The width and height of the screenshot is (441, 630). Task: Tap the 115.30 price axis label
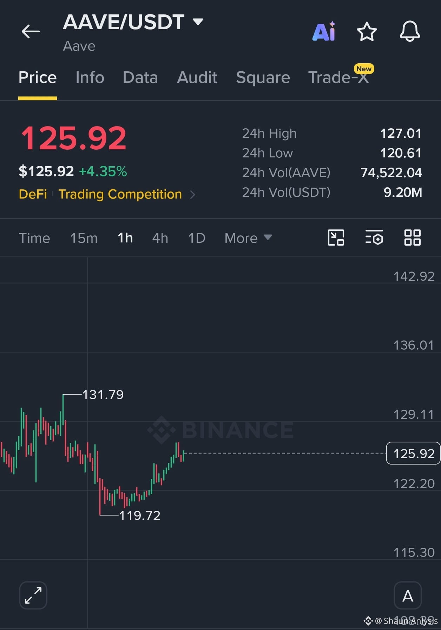[414, 552]
